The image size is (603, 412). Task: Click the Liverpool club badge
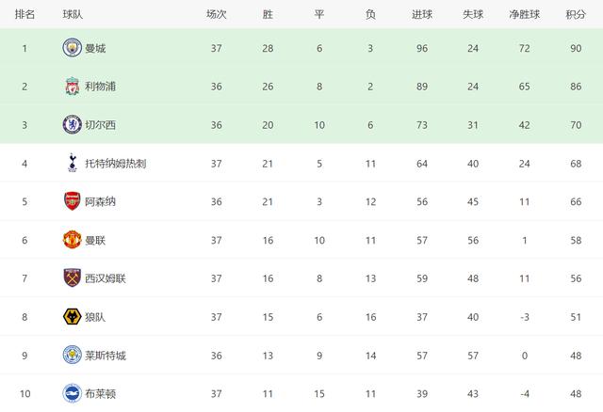coord(72,86)
